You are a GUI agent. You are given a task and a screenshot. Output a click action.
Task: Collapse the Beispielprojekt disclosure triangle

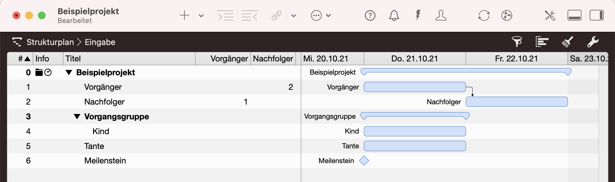(x=69, y=72)
